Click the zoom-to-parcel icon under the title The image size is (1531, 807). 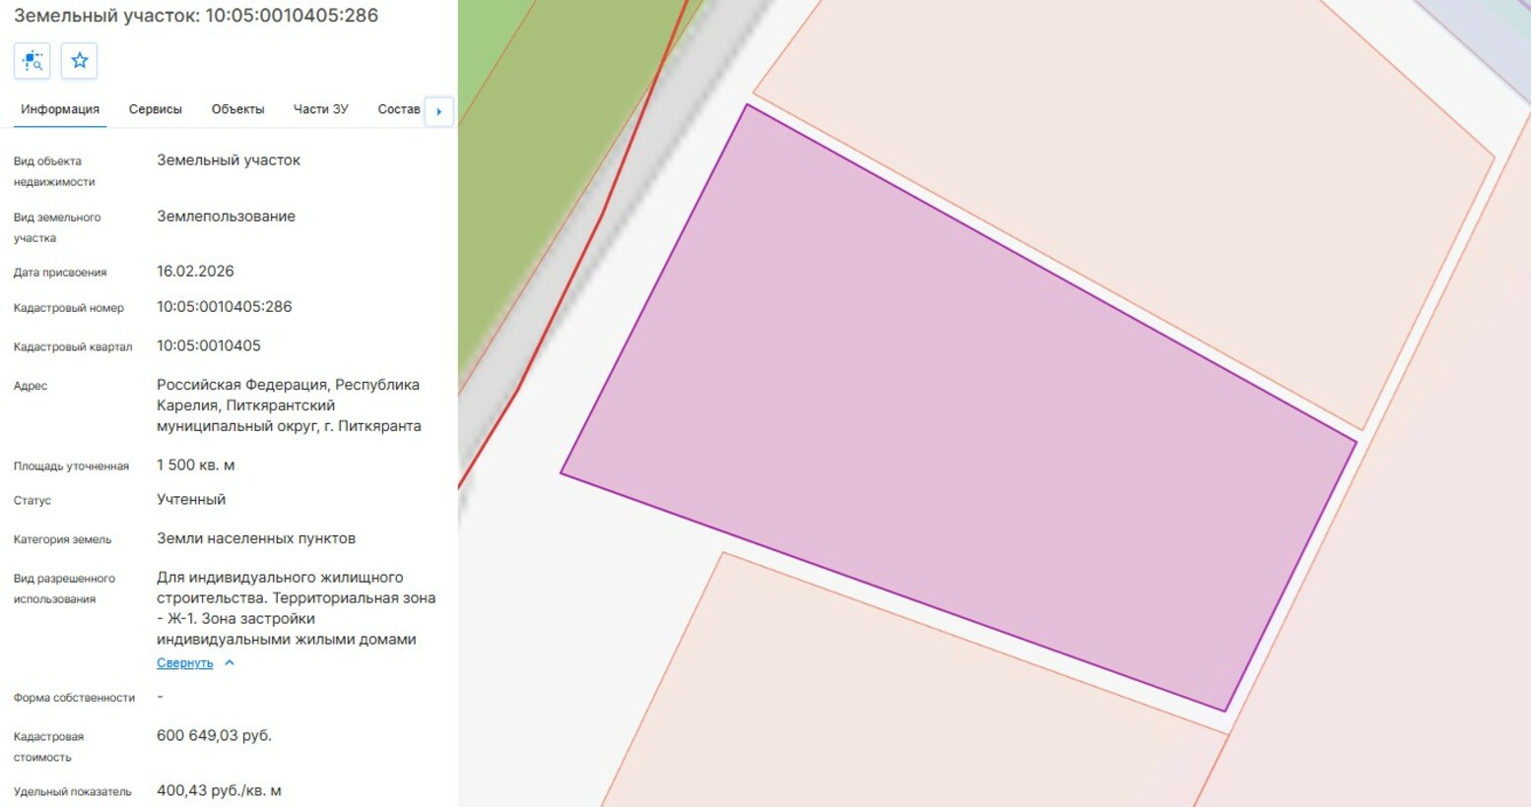pyautogui.click(x=33, y=61)
